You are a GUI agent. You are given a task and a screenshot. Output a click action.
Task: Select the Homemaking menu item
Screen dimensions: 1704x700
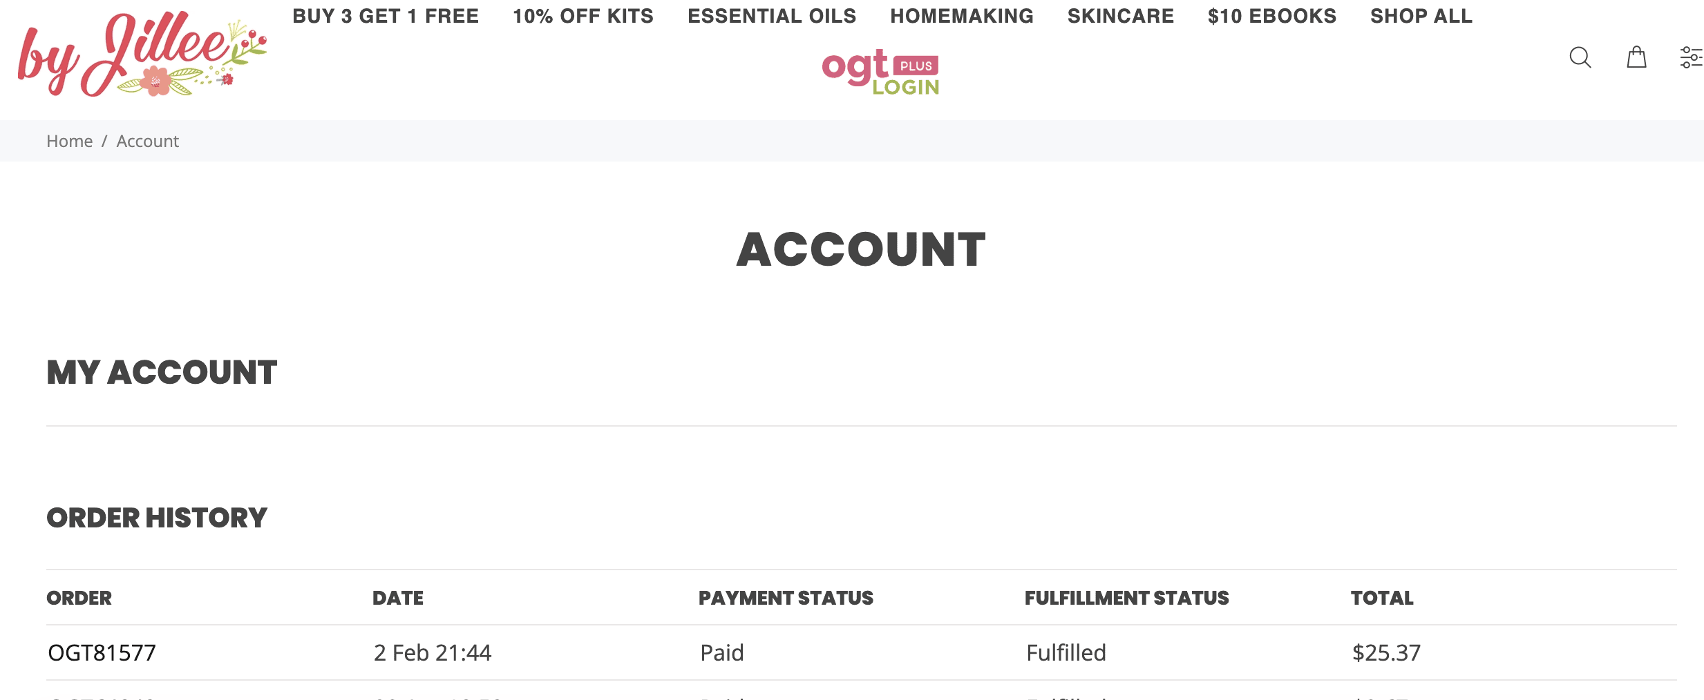tap(962, 16)
